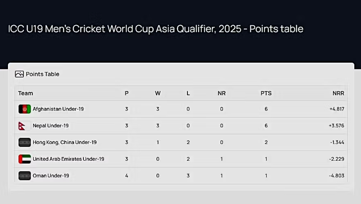The image size is (361, 204).
Task: Click the page title heading text
Action: [156, 29]
